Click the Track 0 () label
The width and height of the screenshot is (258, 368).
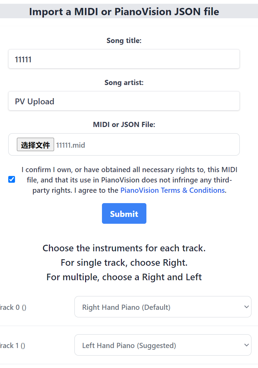point(13,307)
